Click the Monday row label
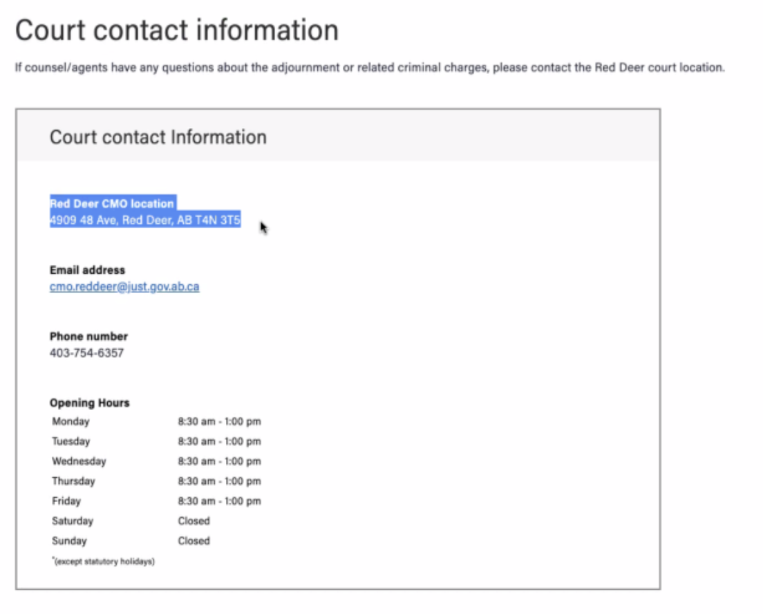The image size is (763, 614). coord(70,422)
